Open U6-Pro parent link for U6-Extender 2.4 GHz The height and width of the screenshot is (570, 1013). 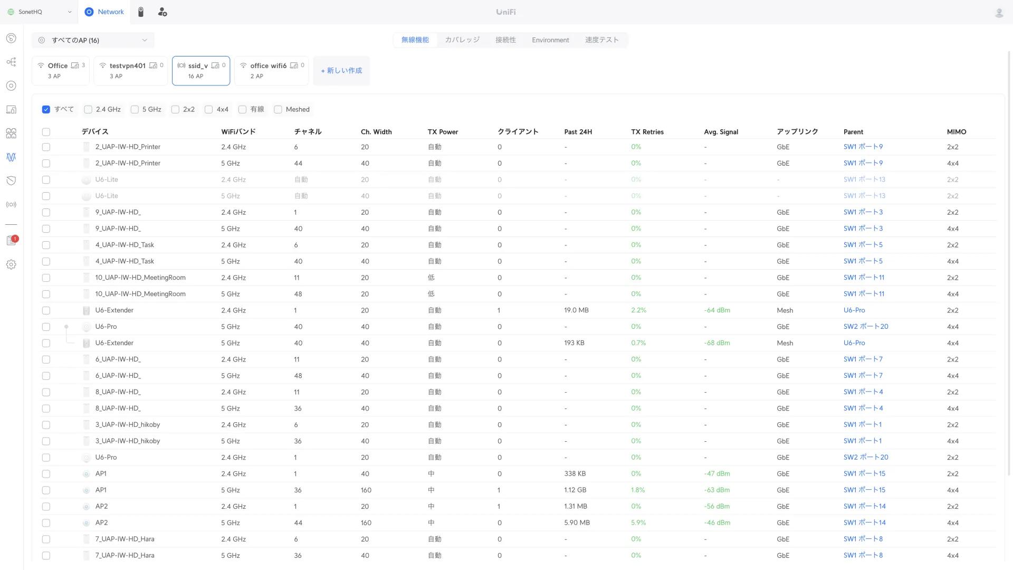(854, 310)
